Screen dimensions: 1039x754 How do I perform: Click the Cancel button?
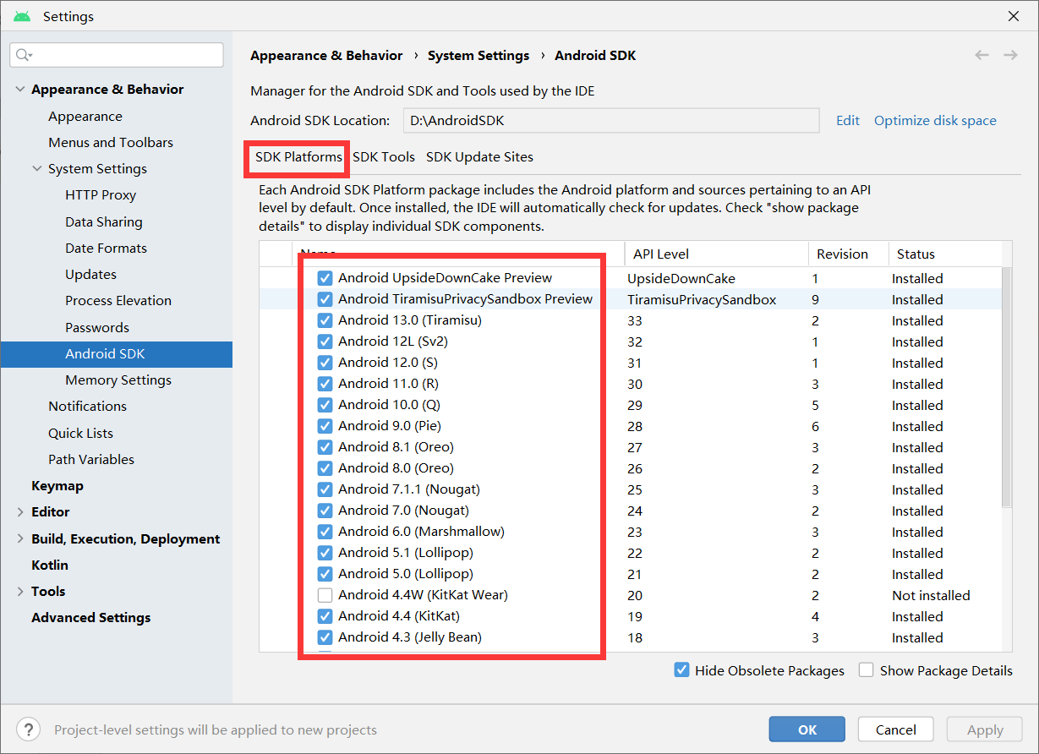[x=896, y=729]
